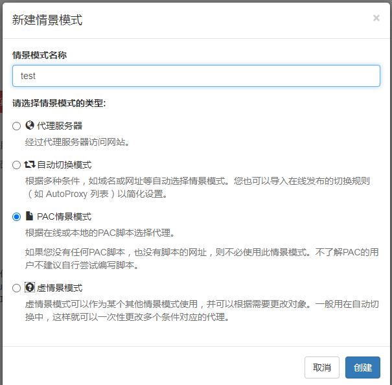
Task: Click the PAC情景模式 label text
Action: point(64,216)
